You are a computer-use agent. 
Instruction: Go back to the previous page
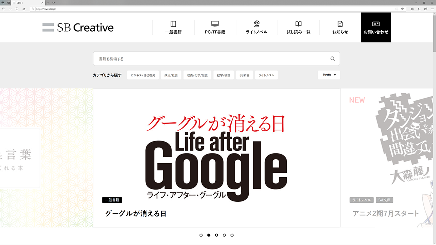[3, 9]
